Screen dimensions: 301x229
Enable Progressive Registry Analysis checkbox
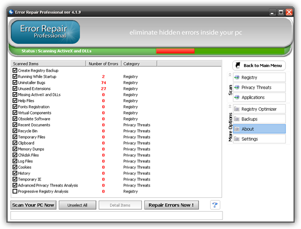click(x=15, y=191)
